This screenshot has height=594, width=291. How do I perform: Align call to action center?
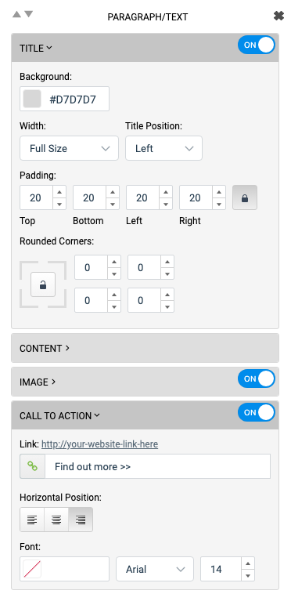(56, 520)
